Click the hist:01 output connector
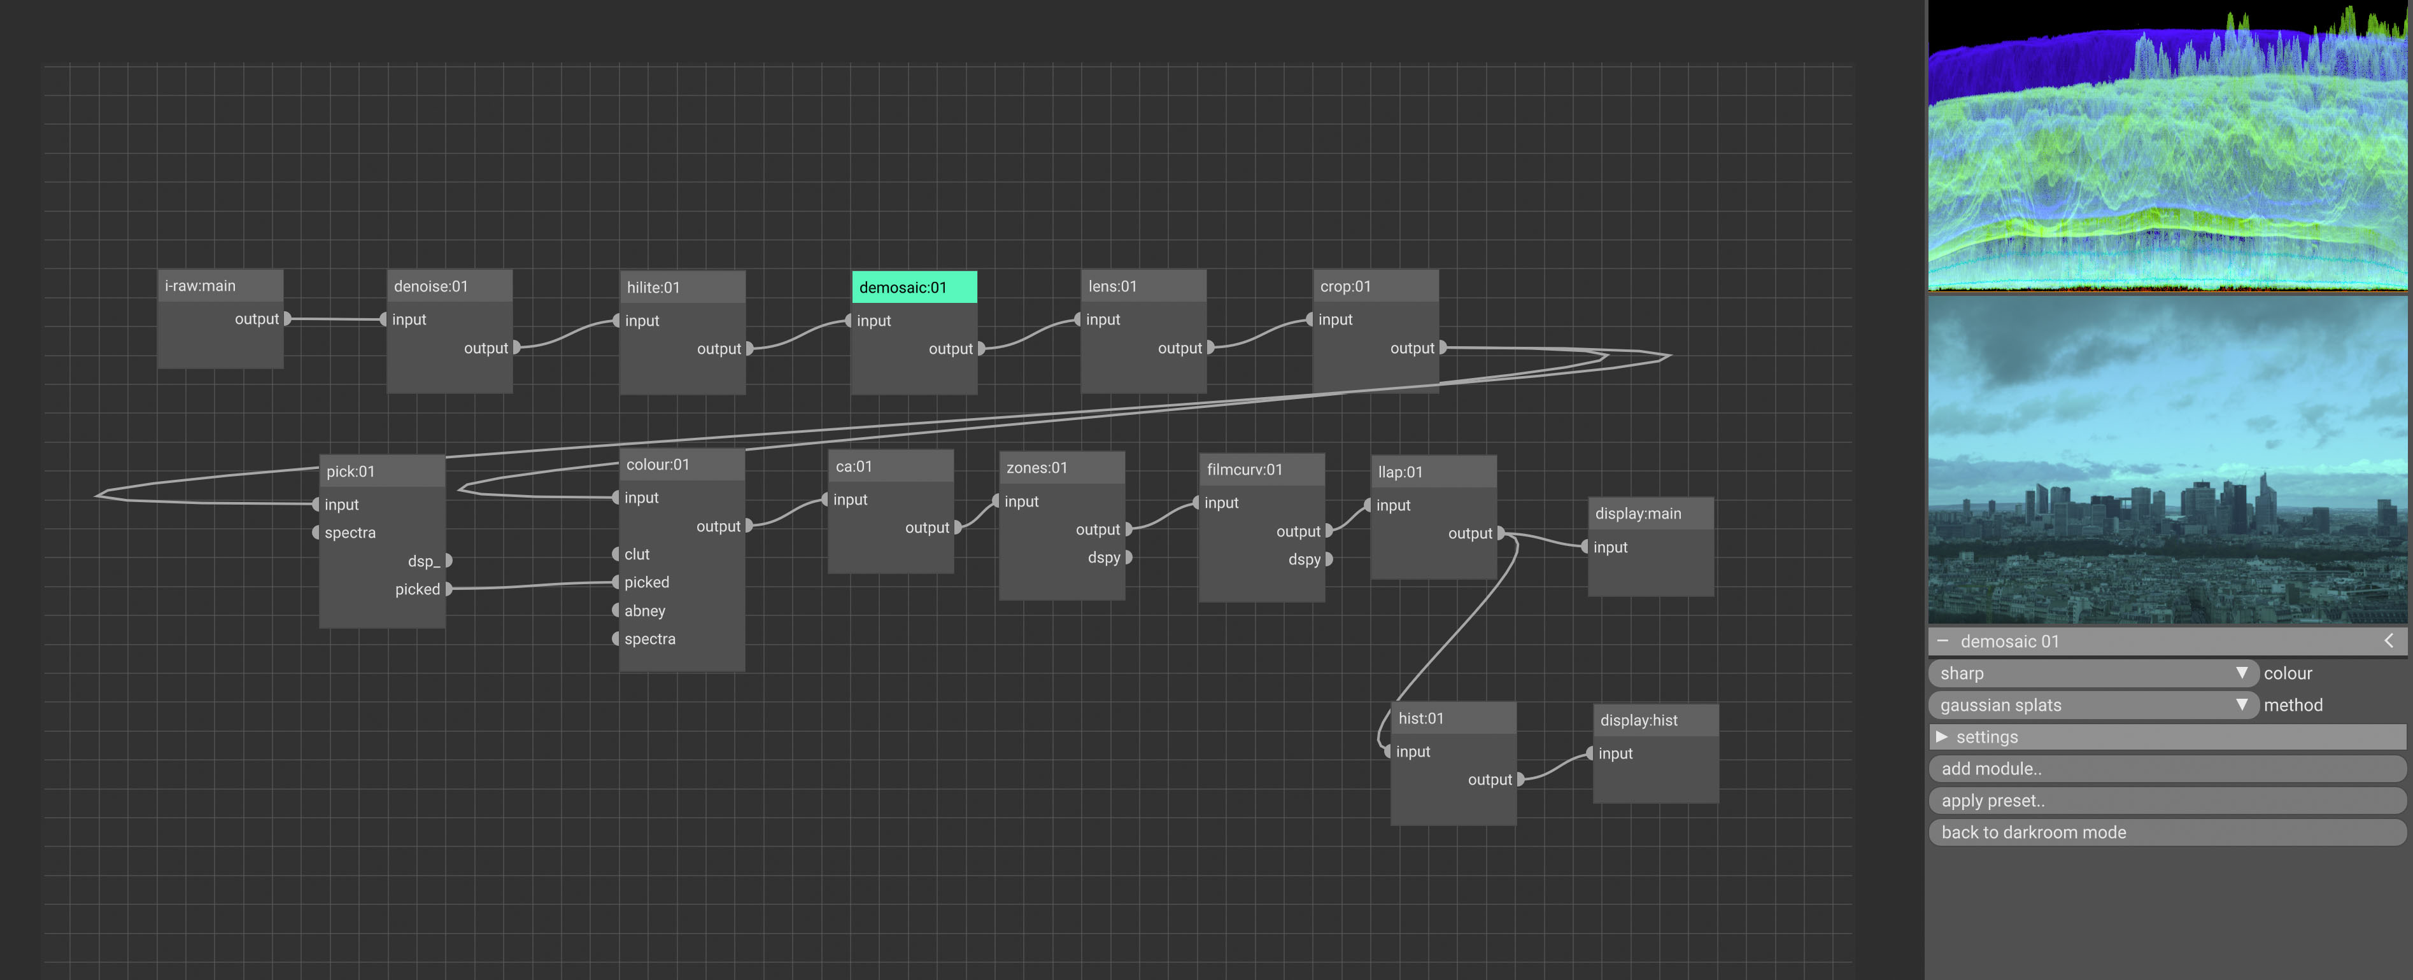 pyautogui.click(x=1519, y=779)
